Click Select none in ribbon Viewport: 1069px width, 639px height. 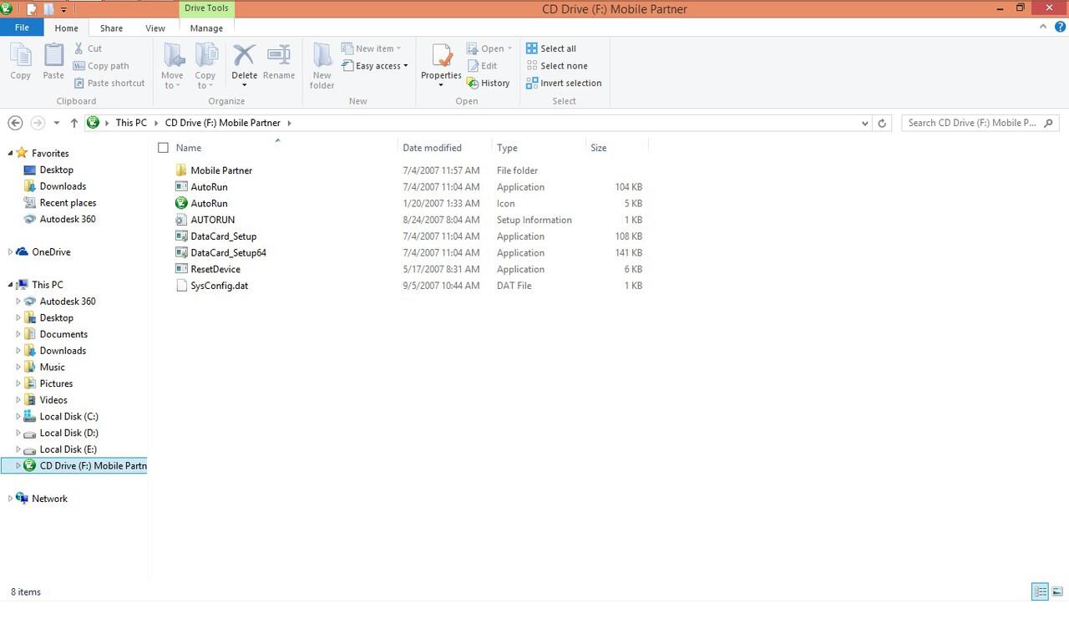tap(557, 66)
